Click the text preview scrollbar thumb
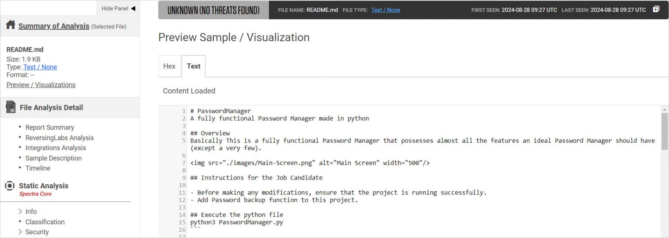Image resolution: width=669 pixels, height=238 pixels. pos(664,131)
